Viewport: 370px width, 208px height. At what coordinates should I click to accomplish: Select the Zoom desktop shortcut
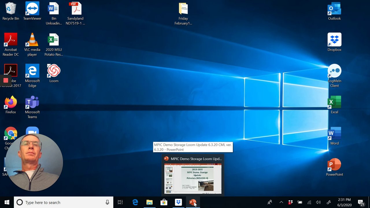pos(32,131)
